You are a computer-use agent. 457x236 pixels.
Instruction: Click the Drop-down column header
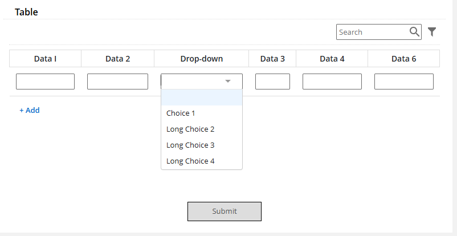tap(201, 59)
